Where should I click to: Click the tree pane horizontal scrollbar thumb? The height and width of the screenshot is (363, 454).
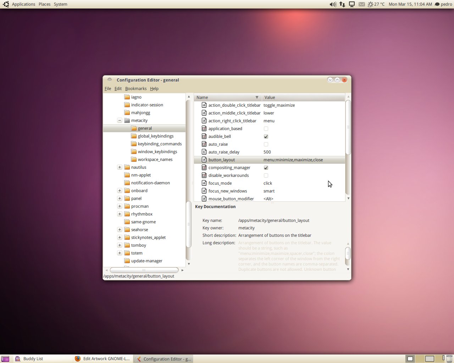(x=144, y=270)
